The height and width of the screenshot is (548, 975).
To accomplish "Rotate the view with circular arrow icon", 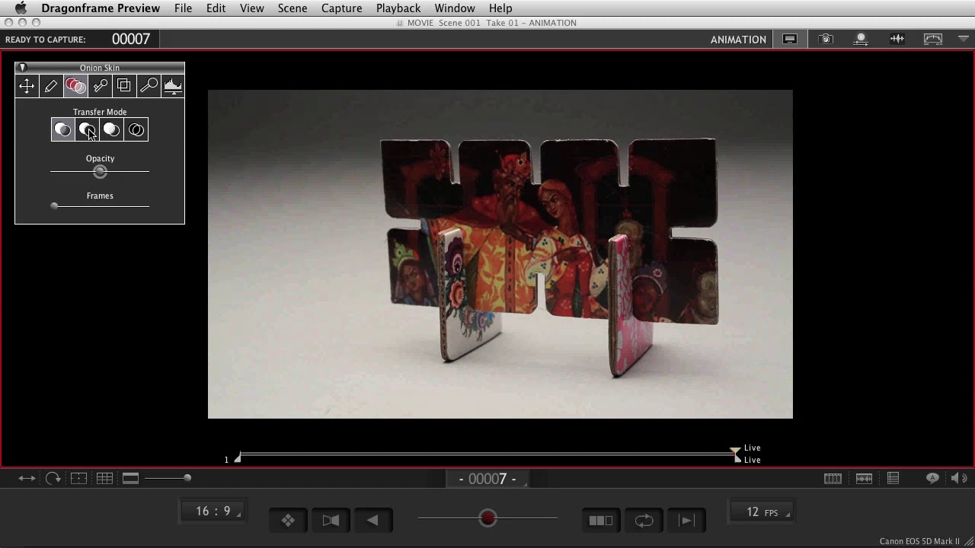I will (x=53, y=478).
